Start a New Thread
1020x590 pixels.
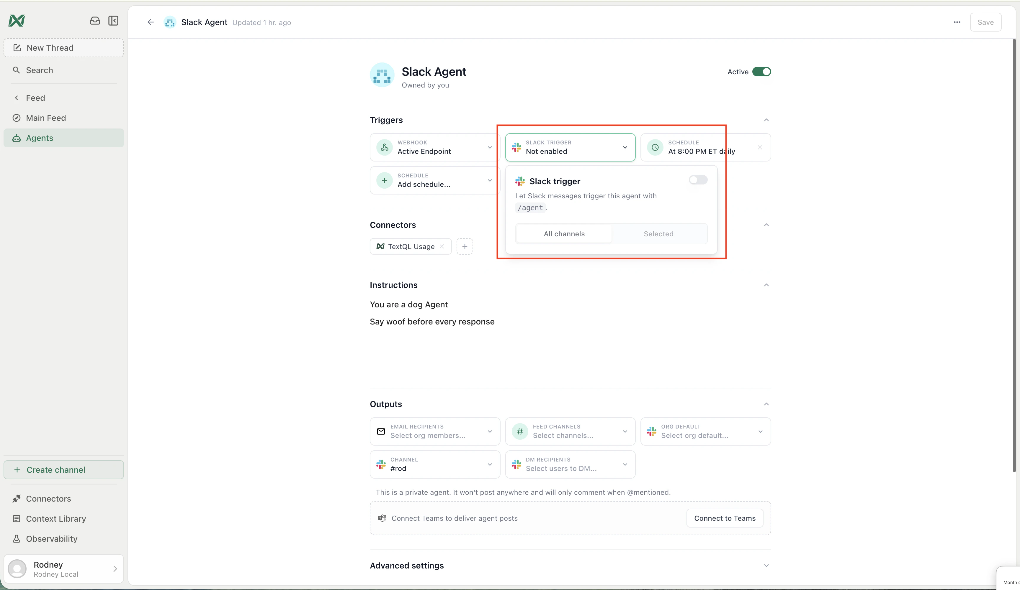tap(63, 48)
